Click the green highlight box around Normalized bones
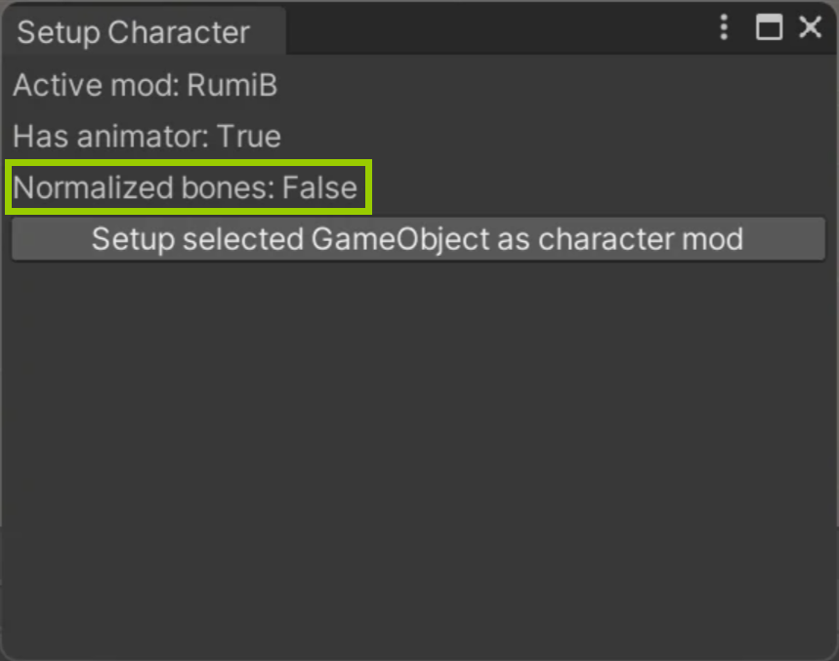This screenshot has width=839, height=661. pyautogui.click(x=189, y=186)
